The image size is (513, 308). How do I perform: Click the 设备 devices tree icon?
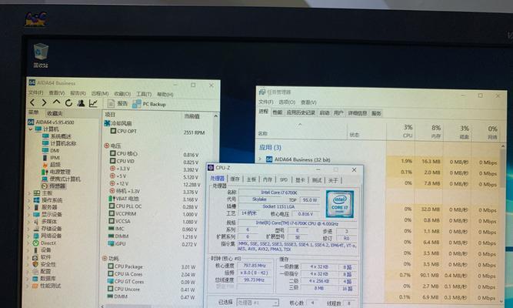pos(35,250)
